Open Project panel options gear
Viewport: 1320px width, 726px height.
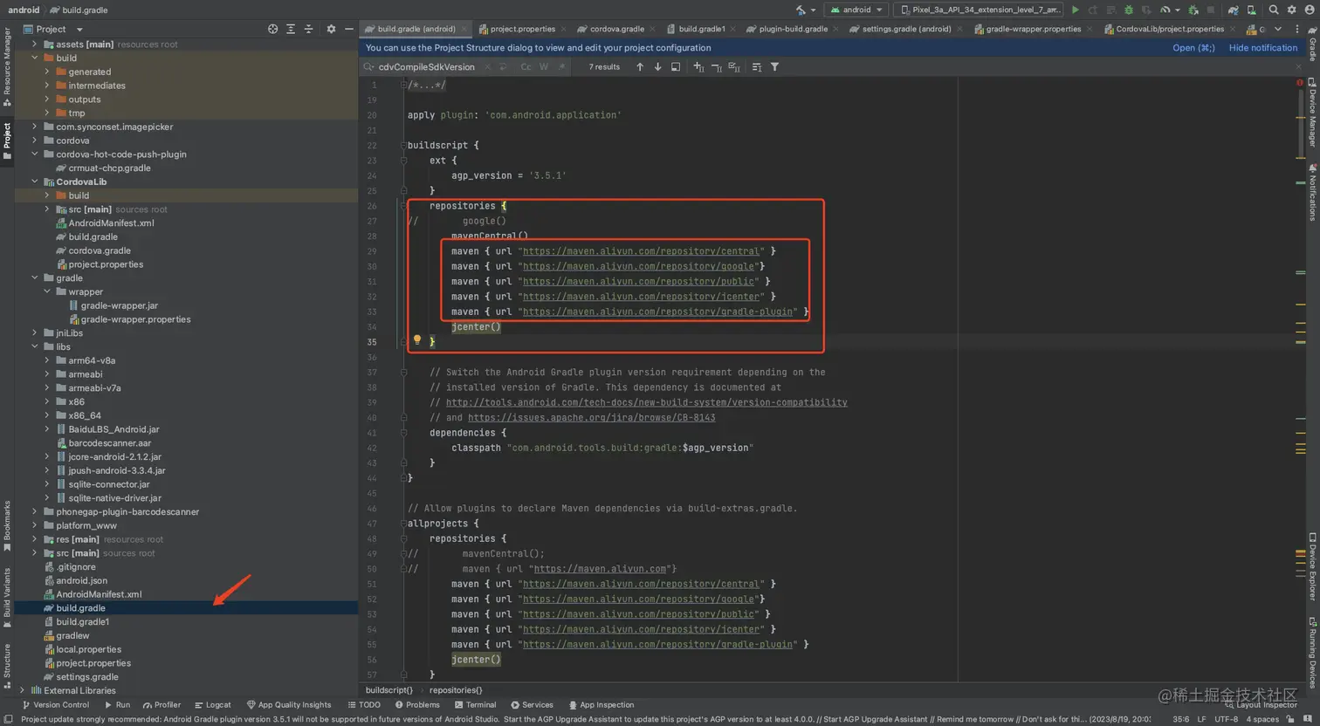[331, 29]
